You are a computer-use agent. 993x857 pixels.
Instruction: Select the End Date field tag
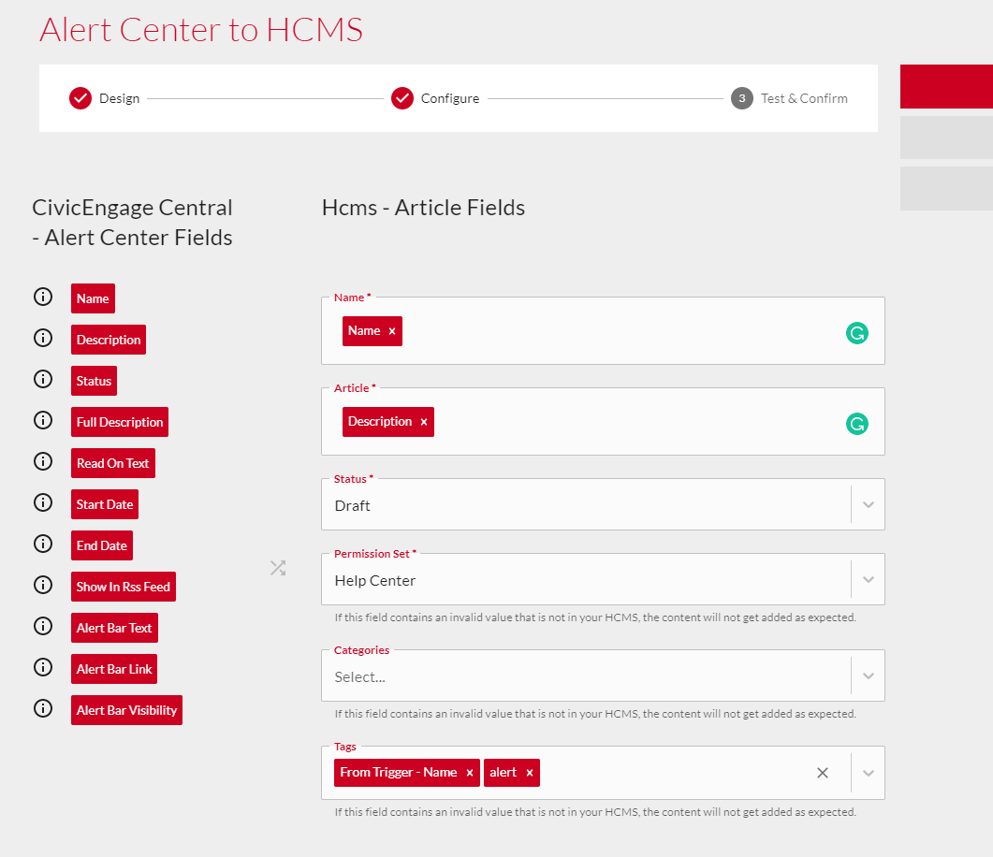click(x=102, y=545)
